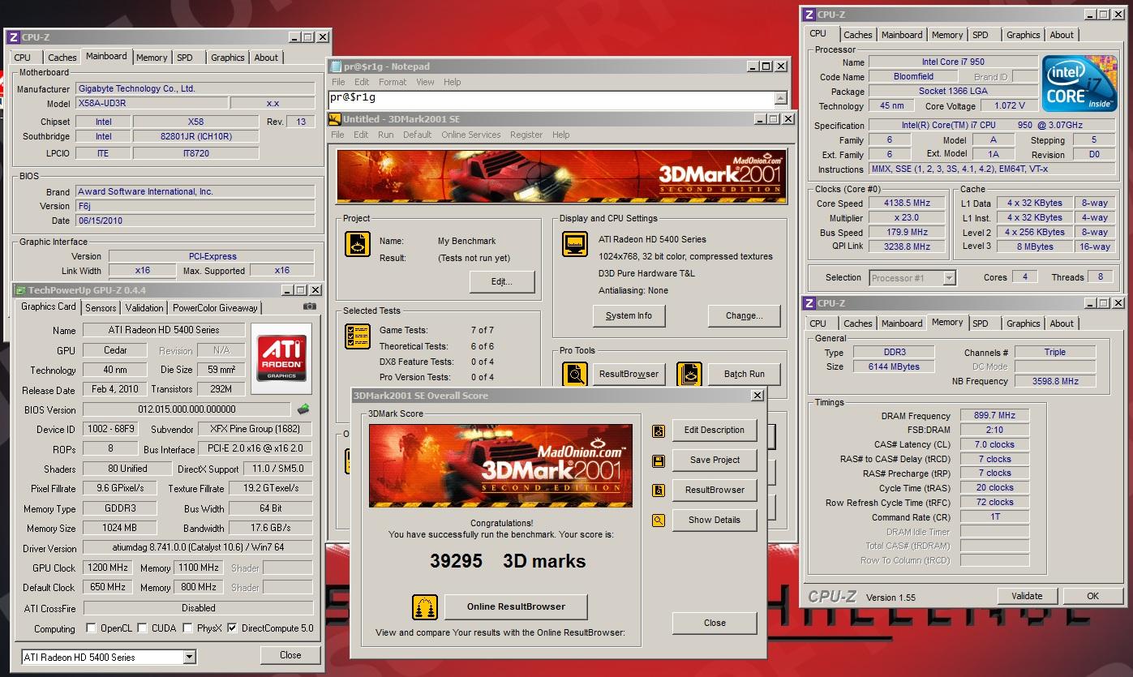
Task: Enable the CUDA checkbox
Action: click(142, 628)
